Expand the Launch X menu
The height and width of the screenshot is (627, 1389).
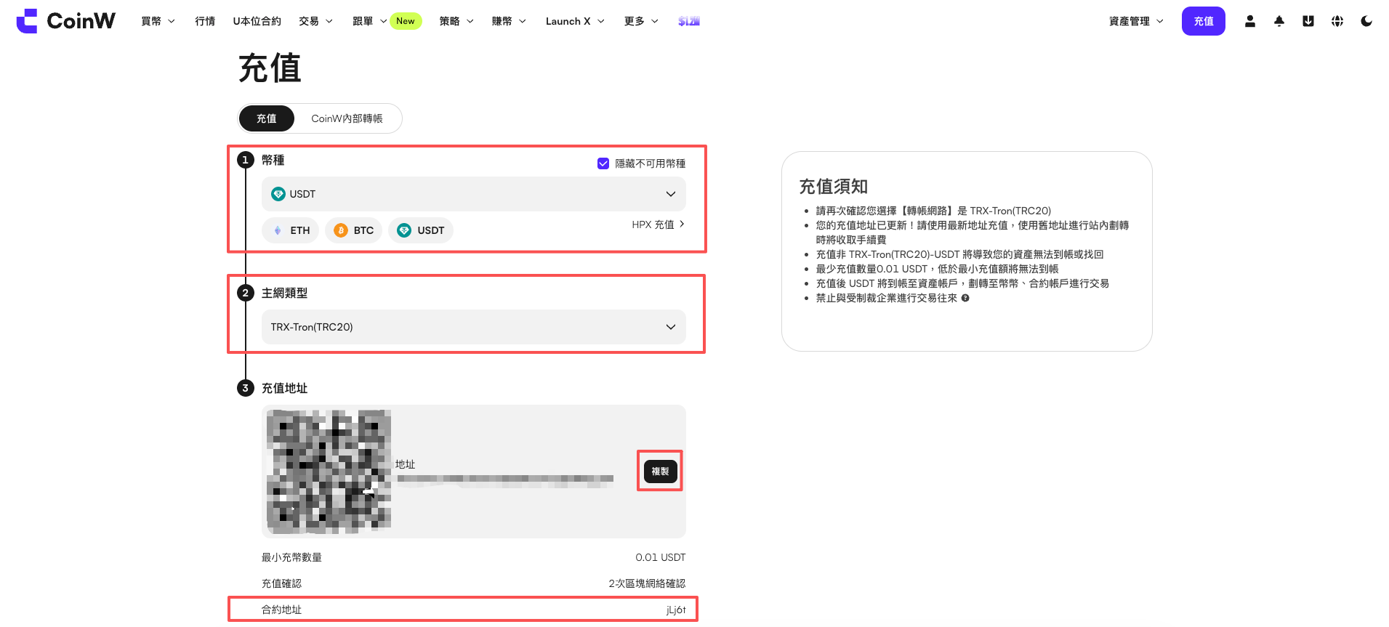pyautogui.click(x=575, y=21)
